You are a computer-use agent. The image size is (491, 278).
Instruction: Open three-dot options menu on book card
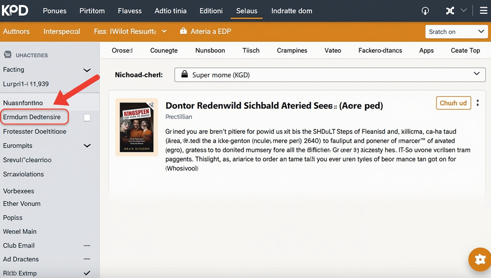pos(477,103)
